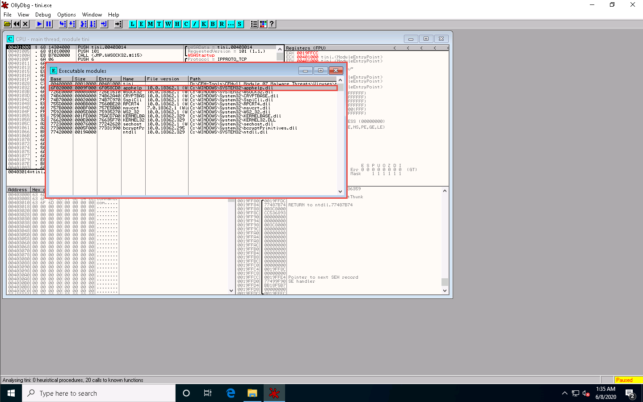Click stack pane scroll up arrow

(x=445, y=191)
